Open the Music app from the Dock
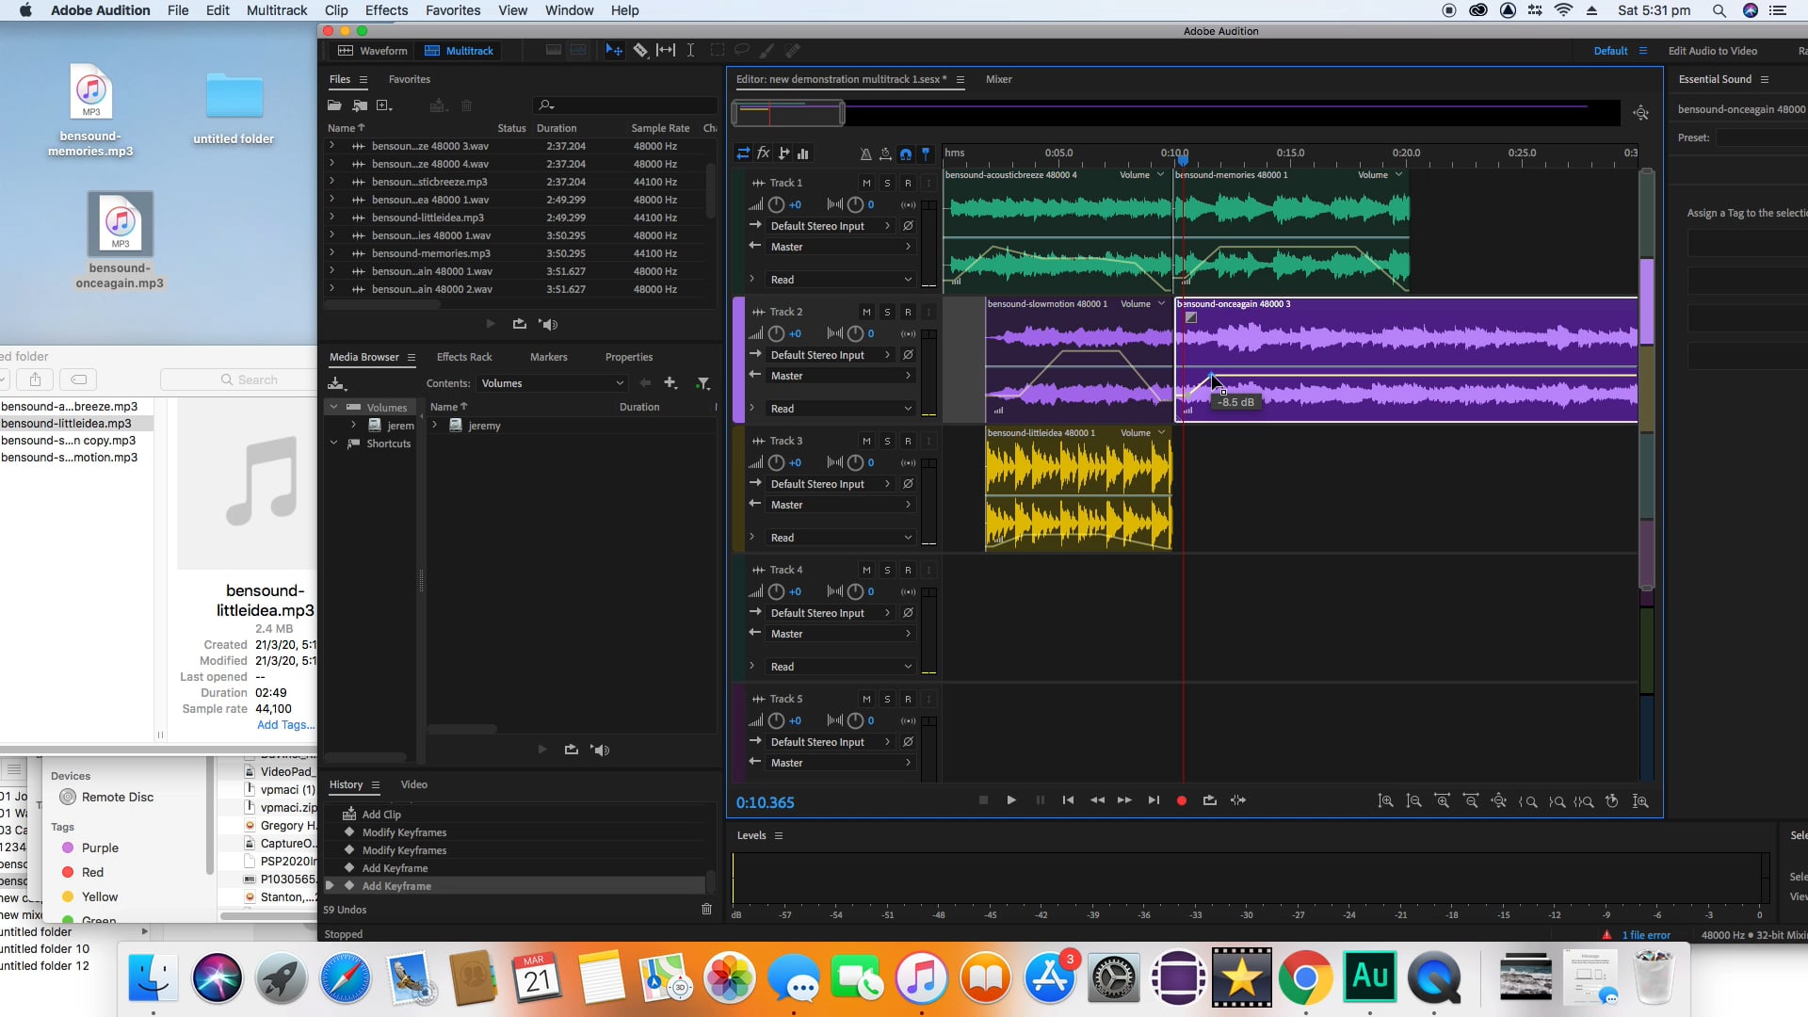The width and height of the screenshot is (1808, 1017). click(922, 977)
